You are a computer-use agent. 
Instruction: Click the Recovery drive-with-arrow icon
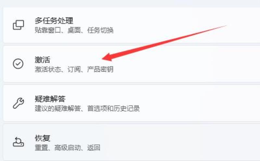[19, 142]
